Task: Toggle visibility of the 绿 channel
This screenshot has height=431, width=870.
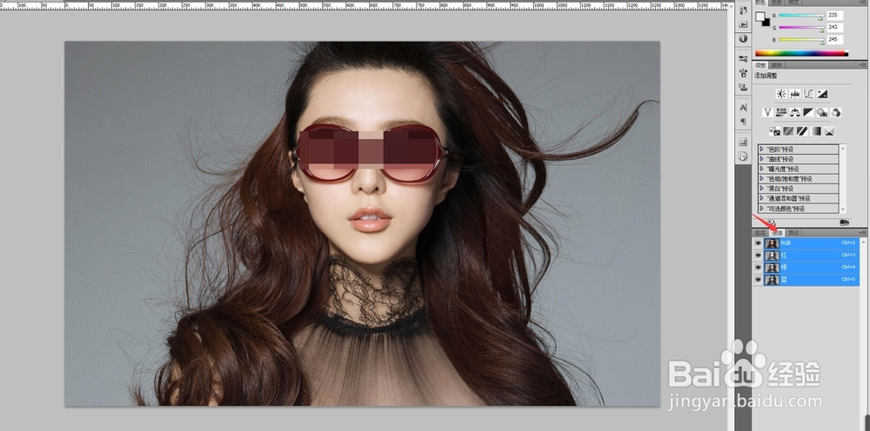Action: [758, 268]
